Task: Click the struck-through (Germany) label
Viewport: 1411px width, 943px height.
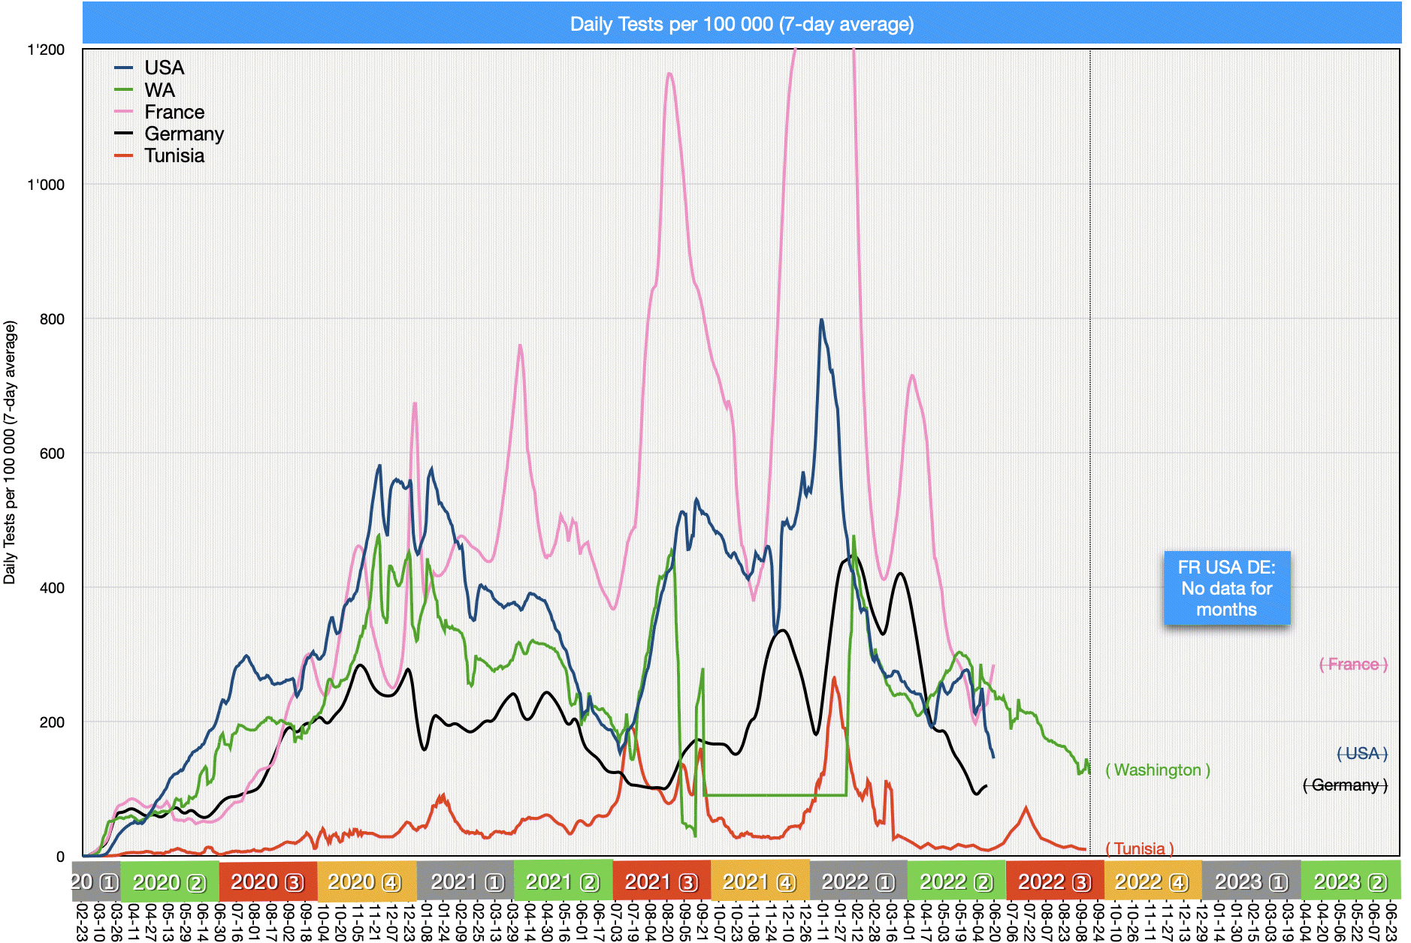Action: 1345,785
